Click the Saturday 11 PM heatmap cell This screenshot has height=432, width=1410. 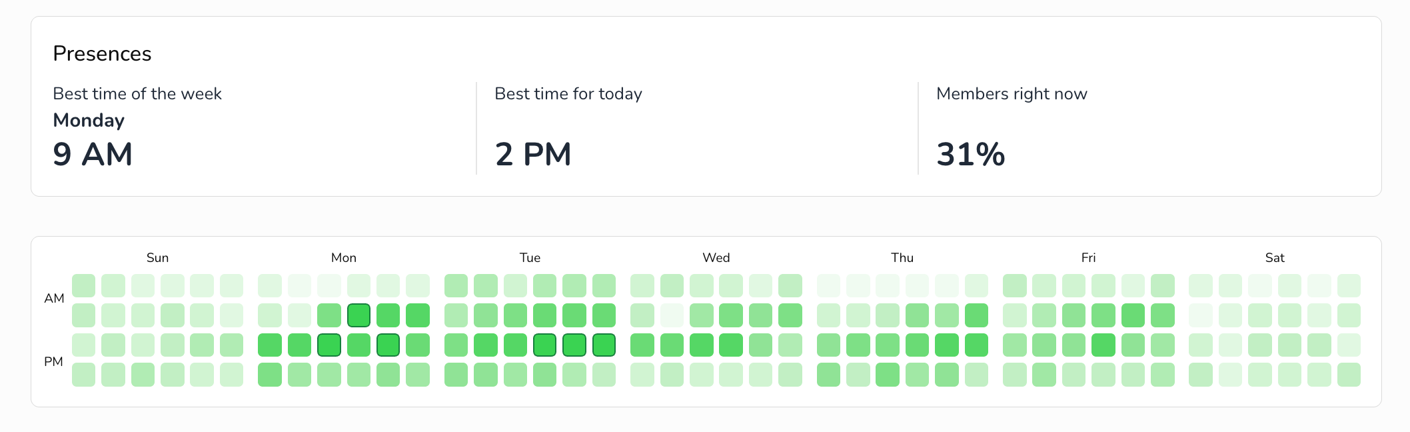(x=1349, y=375)
